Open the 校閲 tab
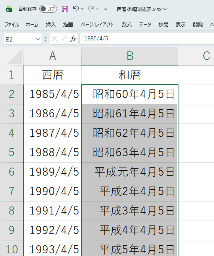 (164, 24)
